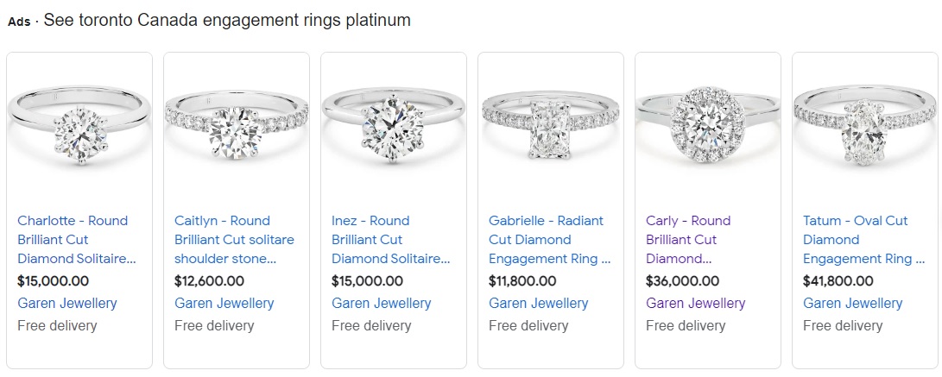Open Garen Jewellery seller link below Inez

click(382, 303)
